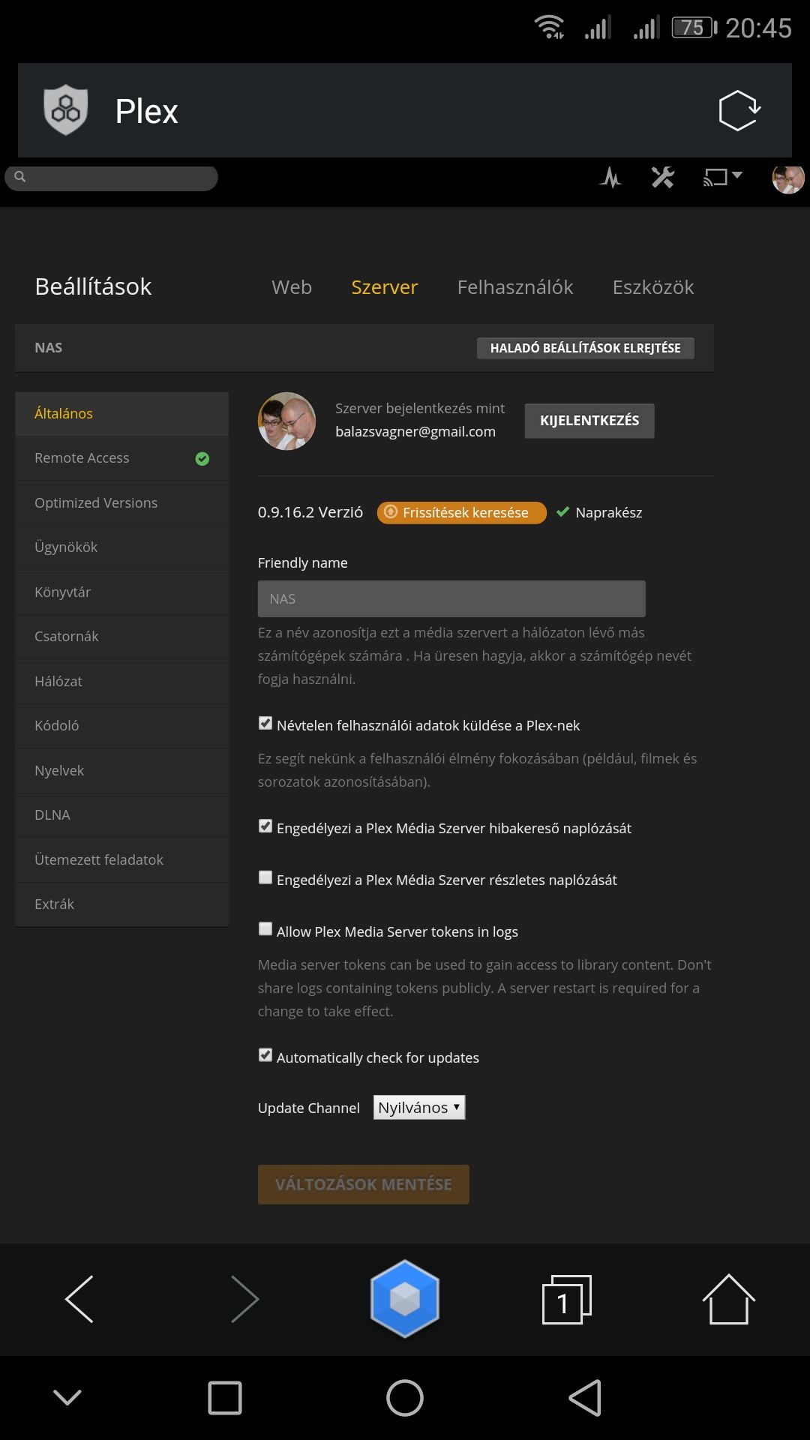Open DLNA settings
This screenshot has width=810, height=1440.
tap(121, 815)
